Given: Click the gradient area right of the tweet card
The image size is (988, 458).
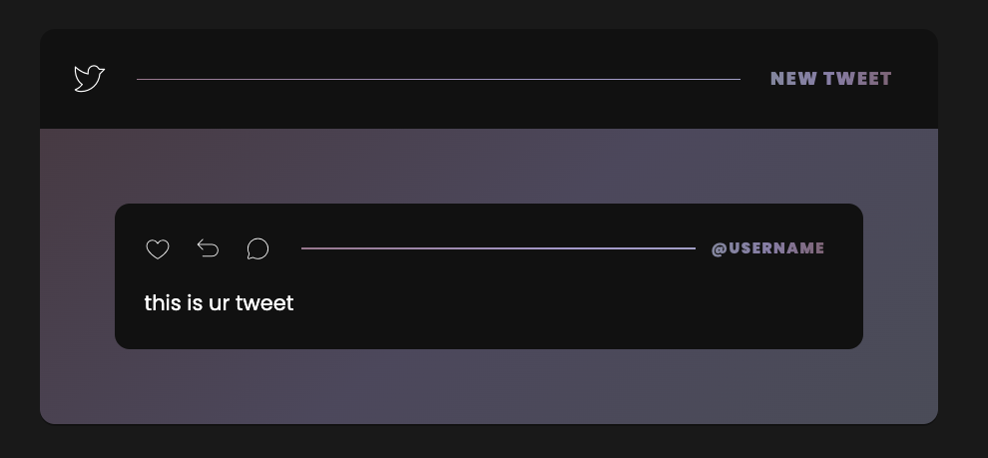Looking at the screenshot, I should click(x=900, y=276).
